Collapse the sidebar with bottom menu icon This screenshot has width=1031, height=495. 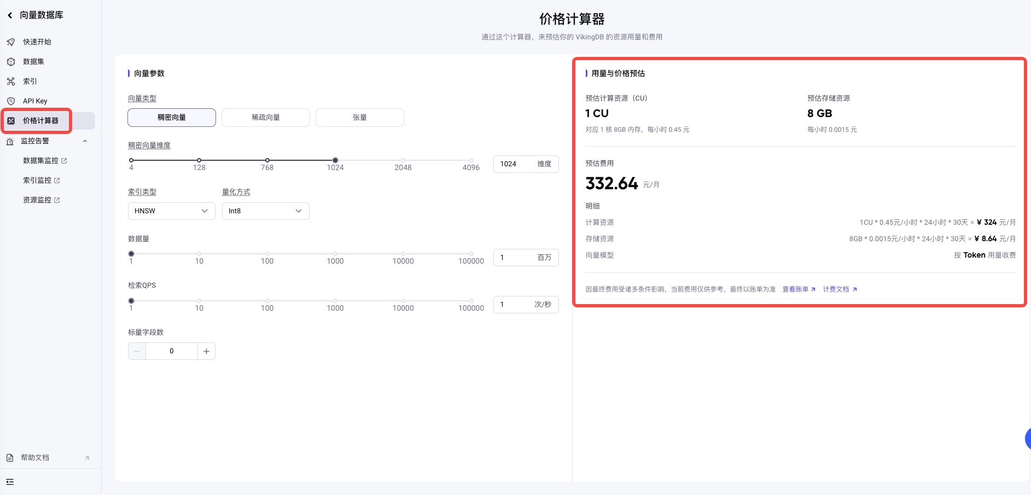[x=10, y=482]
